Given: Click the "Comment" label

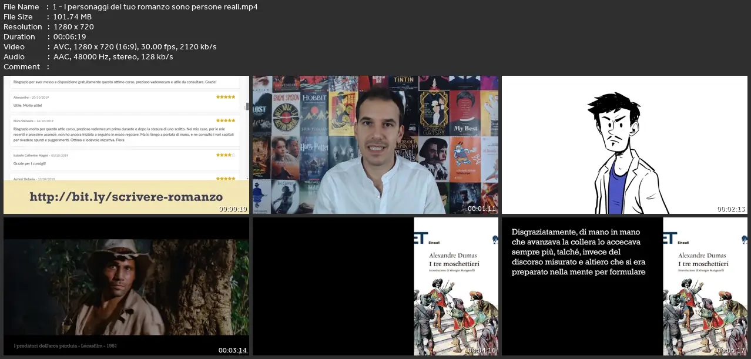Looking at the screenshot, I should point(22,66).
